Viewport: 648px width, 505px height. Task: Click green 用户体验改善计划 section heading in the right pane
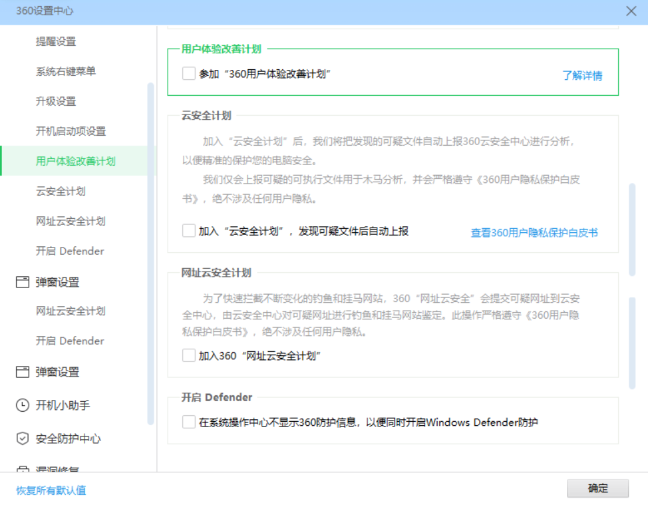(x=222, y=49)
